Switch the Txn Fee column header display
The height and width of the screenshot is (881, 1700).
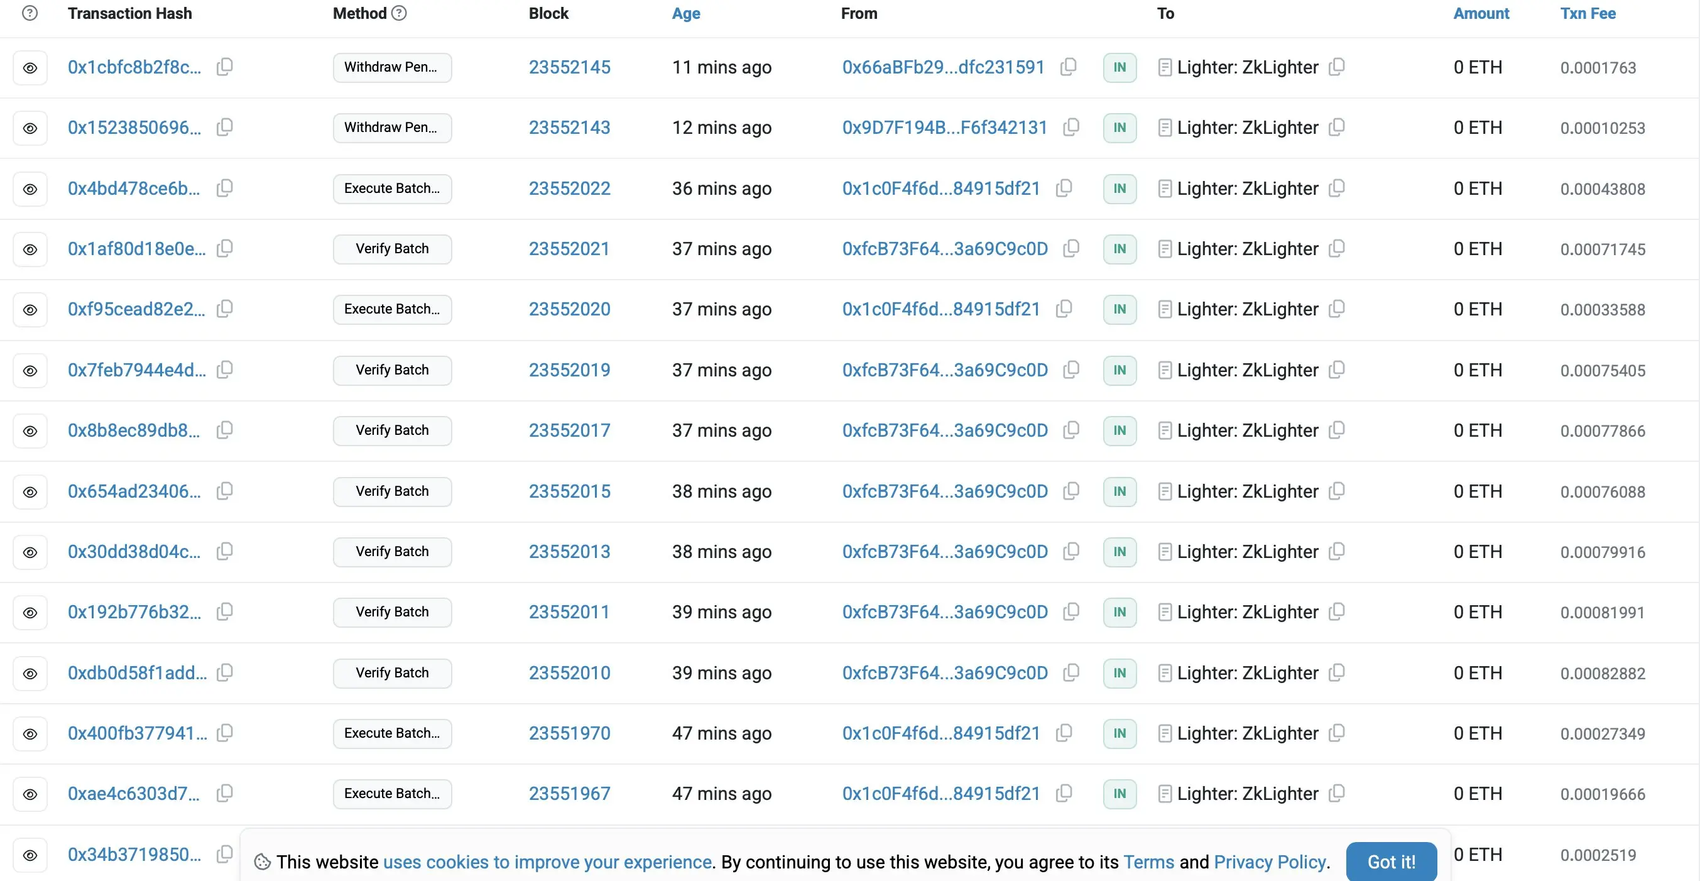[x=1587, y=13]
